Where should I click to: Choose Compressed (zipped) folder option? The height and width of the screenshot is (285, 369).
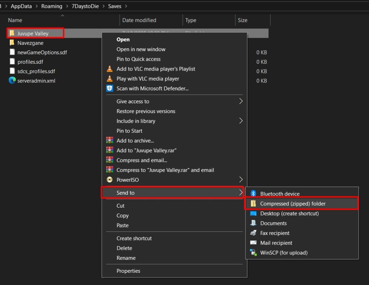pos(293,204)
